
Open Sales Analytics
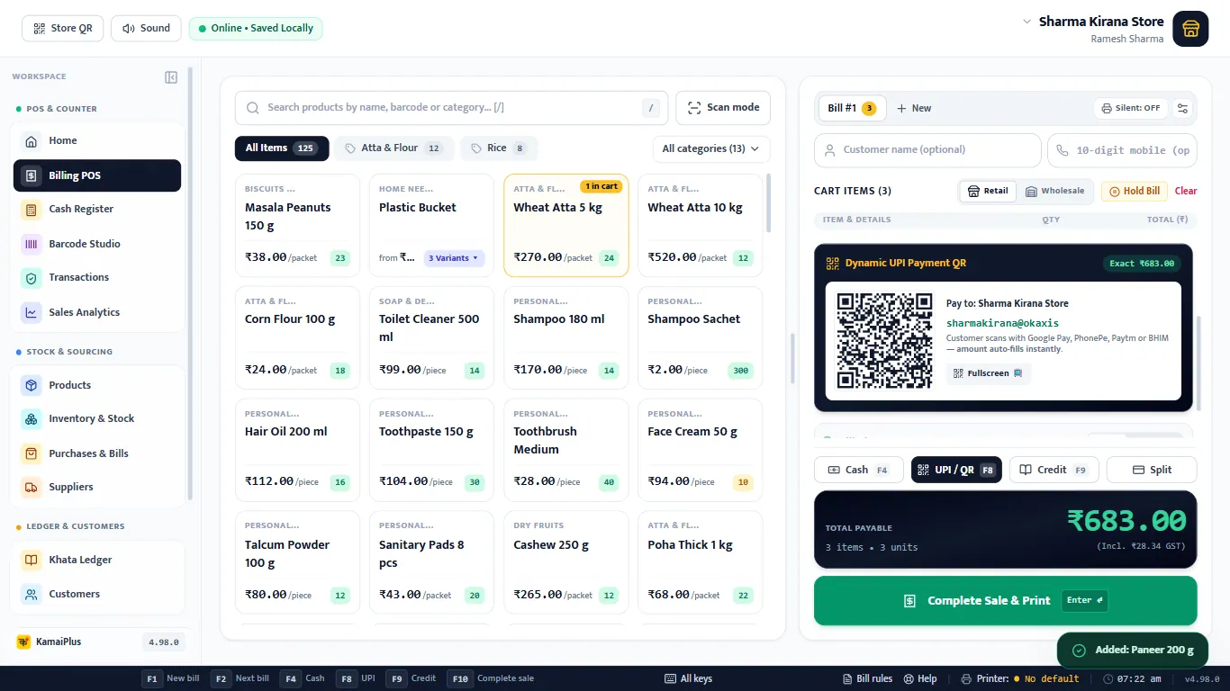[x=97, y=312]
